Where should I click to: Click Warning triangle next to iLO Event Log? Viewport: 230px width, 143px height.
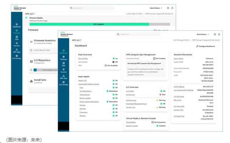point(157,100)
